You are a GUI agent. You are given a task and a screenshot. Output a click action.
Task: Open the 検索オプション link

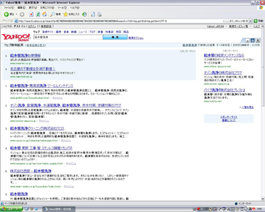coord(136,38)
